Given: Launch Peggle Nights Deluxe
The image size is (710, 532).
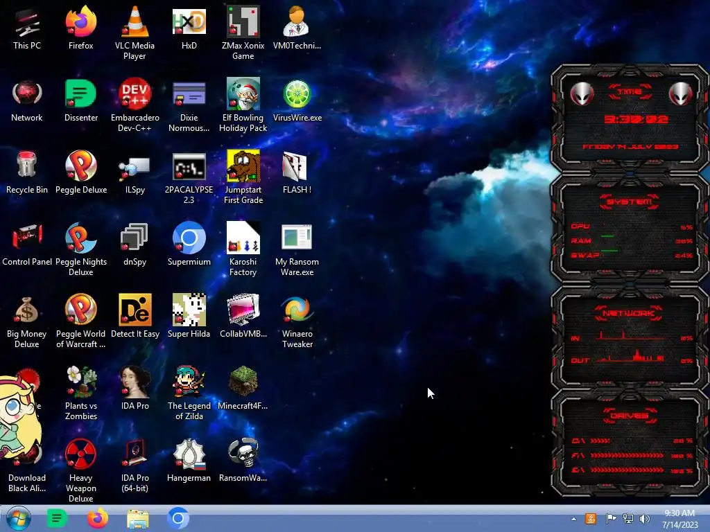Looking at the screenshot, I should point(80,249).
